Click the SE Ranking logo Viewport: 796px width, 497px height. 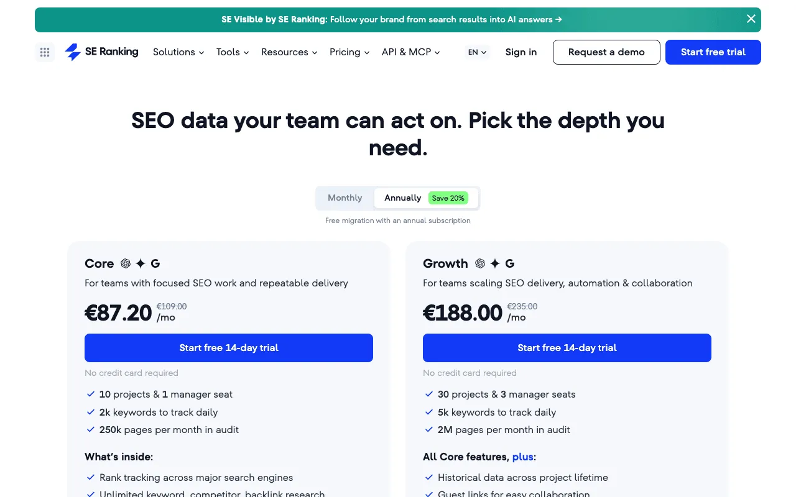pyautogui.click(x=101, y=52)
